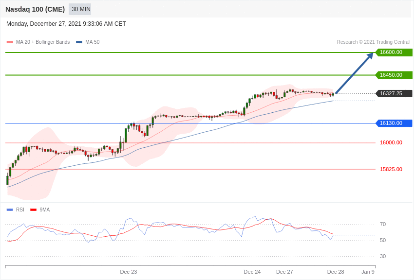Click the Nasdaq 100 (CME) title
Viewport: 414px width, 280px height.
coord(35,9)
